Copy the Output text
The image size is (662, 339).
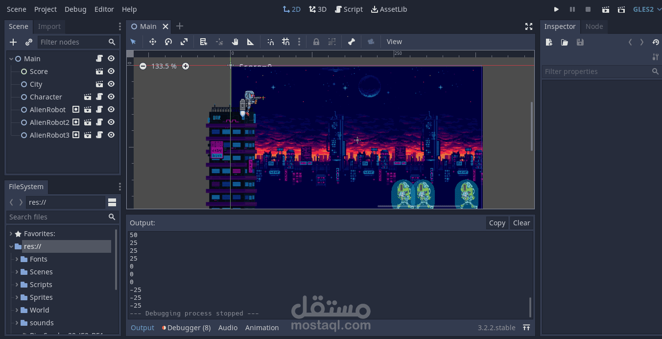pos(497,223)
